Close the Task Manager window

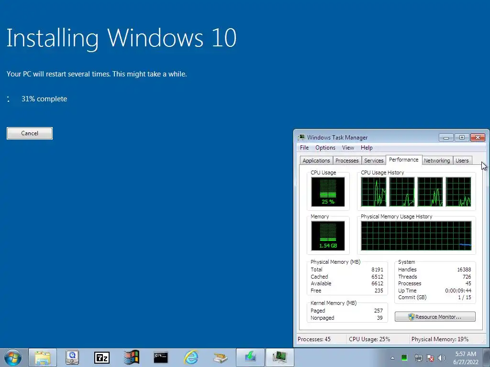(x=478, y=137)
